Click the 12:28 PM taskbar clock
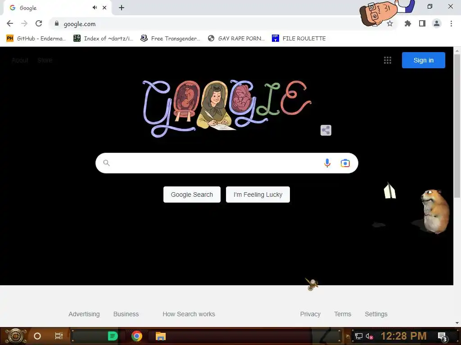The width and height of the screenshot is (461, 345). coord(403,336)
